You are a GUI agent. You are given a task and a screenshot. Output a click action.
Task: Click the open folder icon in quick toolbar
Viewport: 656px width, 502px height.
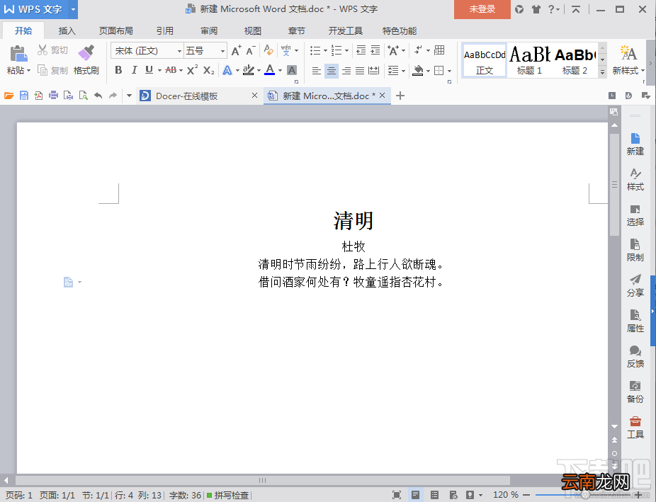9,96
